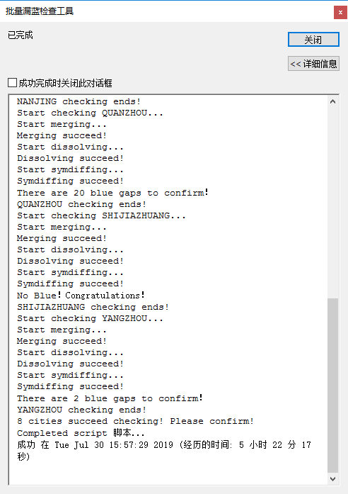Click 'There are 2 blue gaps' line

(110, 398)
